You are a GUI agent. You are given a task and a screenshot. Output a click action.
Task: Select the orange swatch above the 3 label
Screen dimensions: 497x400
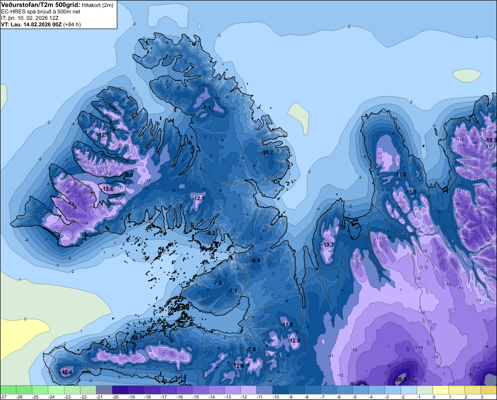point(489,390)
